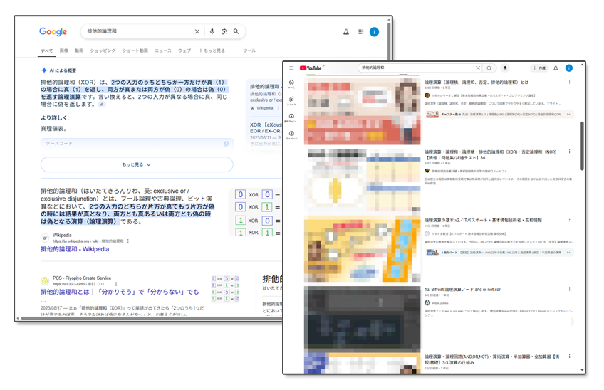The image size is (604, 390).
Task: Go to YouTube Home in the sidebar
Action: [x=291, y=83]
